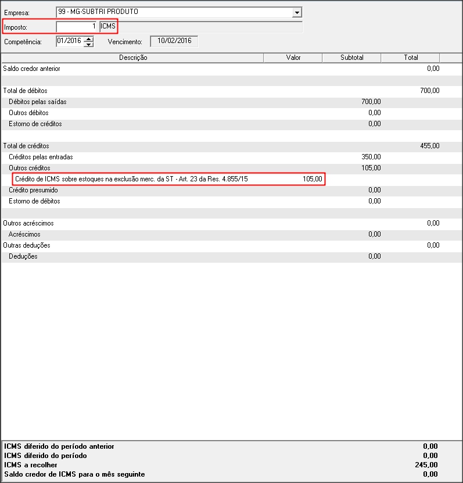Select the Crédito de ICMS sobre estoques row
463x483 pixels.
tap(130, 179)
